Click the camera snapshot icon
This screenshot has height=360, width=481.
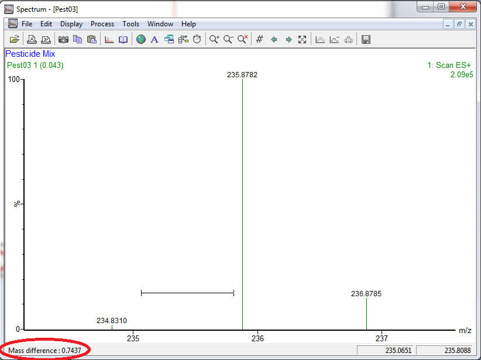coord(64,40)
